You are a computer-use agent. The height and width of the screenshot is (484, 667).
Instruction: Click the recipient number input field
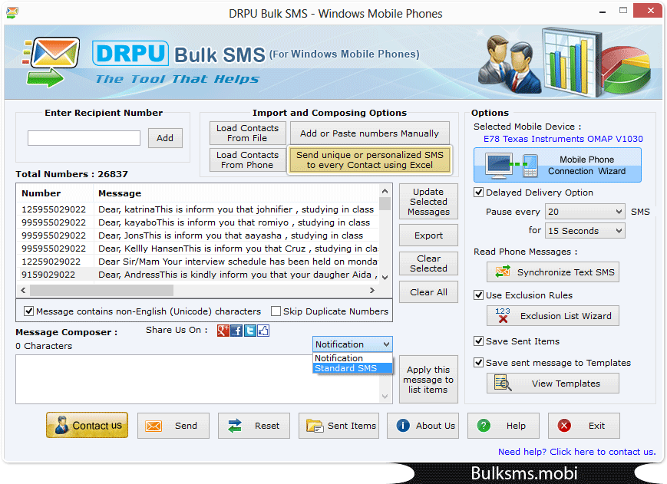(x=84, y=138)
